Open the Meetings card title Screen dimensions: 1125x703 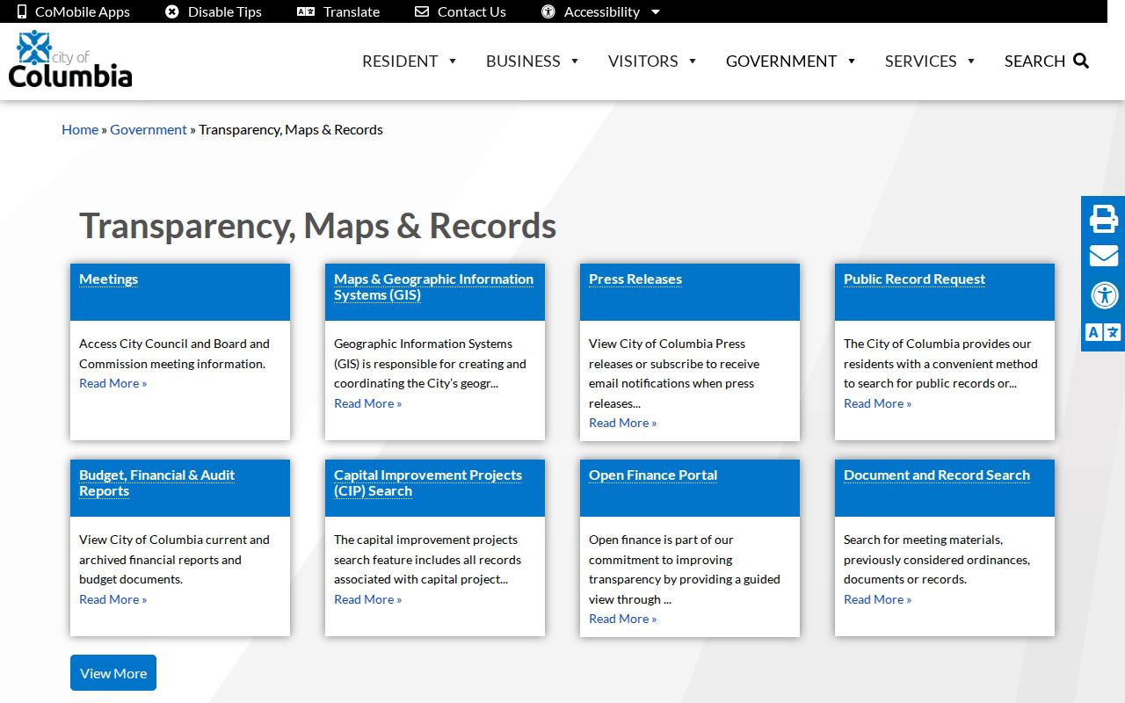[x=109, y=279]
